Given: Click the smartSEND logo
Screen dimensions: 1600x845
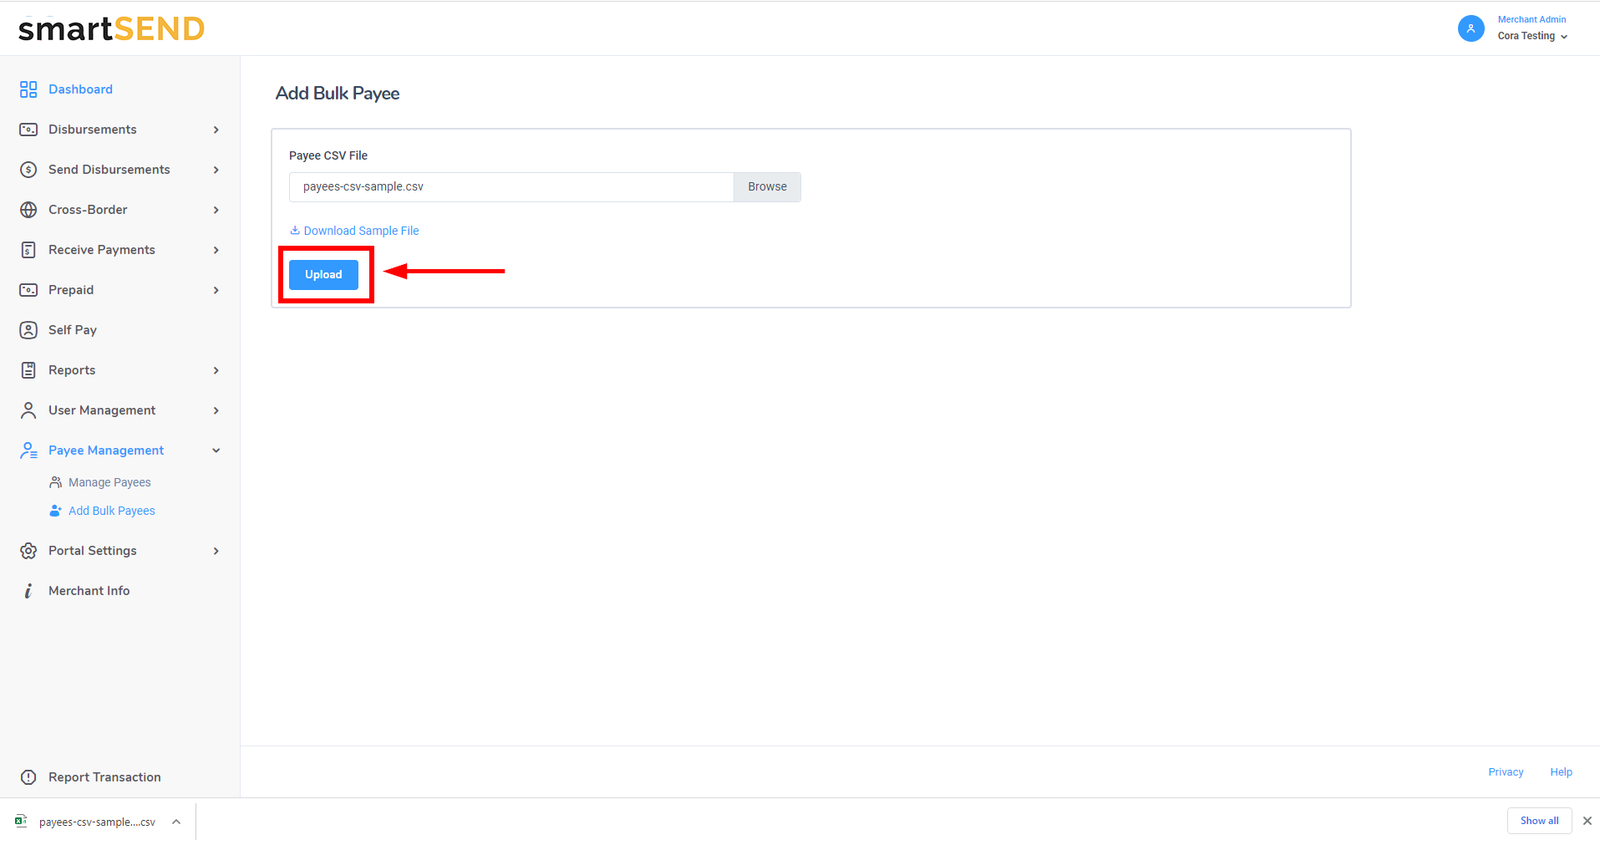Looking at the screenshot, I should pos(111,29).
